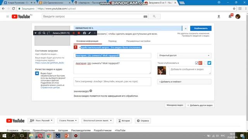Open the on-screen keyboard icon in search box
The height and width of the screenshot is (139, 248).
pos(145,17)
